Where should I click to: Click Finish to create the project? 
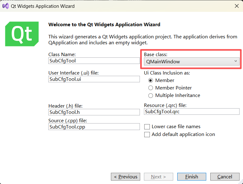[192, 177]
